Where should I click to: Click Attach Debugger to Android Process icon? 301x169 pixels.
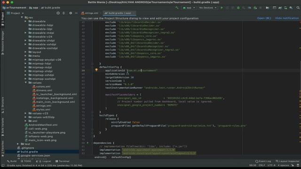click(x=255, y=8)
